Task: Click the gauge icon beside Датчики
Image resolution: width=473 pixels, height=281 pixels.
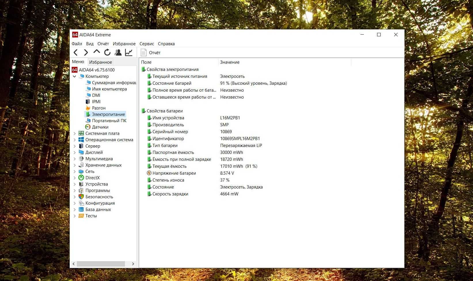Action: (88, 127)
